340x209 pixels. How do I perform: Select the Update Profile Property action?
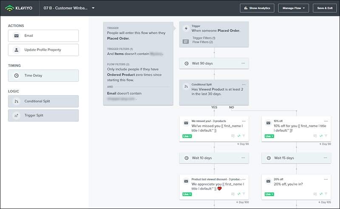[x=43, y=50]
